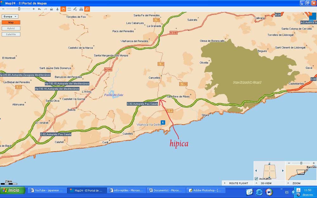Screen dimensions: 317x198
Task: Collapse the ZOOM overview panel
Action: 288,183
